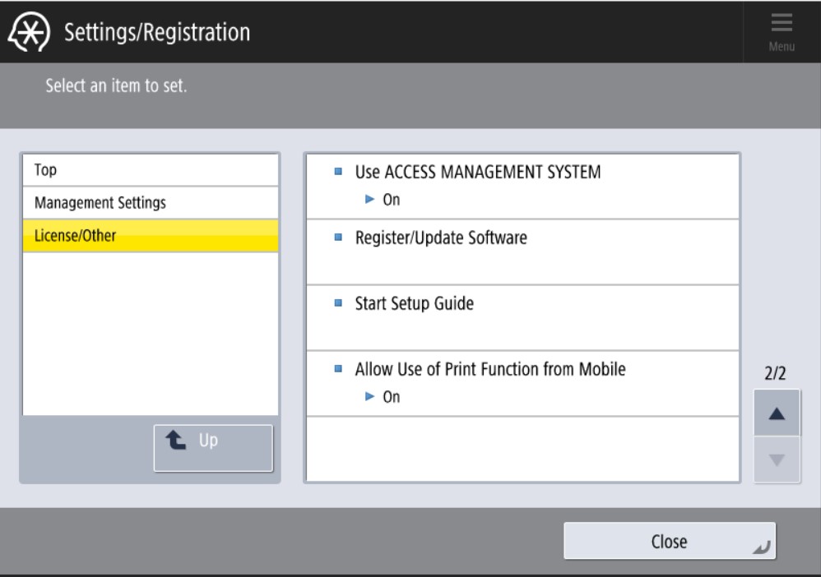Click the blue bullet beside Register/Update Software
The image size is (821, 577).
337,238
